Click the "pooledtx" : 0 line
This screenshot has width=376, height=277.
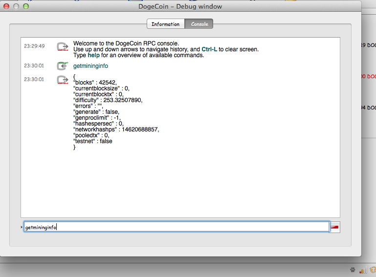pyautogui.click(x=91, y=135)
